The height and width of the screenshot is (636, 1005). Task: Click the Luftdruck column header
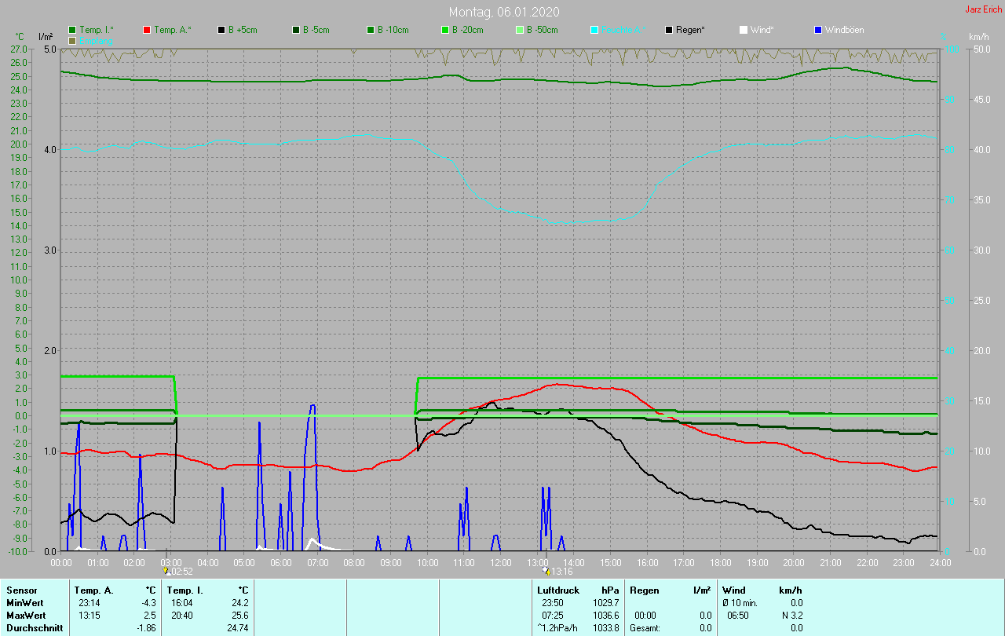point(558,590)
